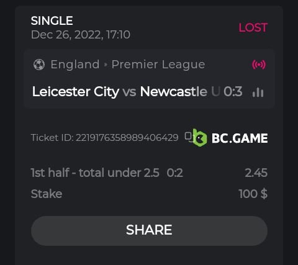The image size is (298, 265).
Task: Click the green BC.GAME mascot logo
Action: (x=200, y=138)
